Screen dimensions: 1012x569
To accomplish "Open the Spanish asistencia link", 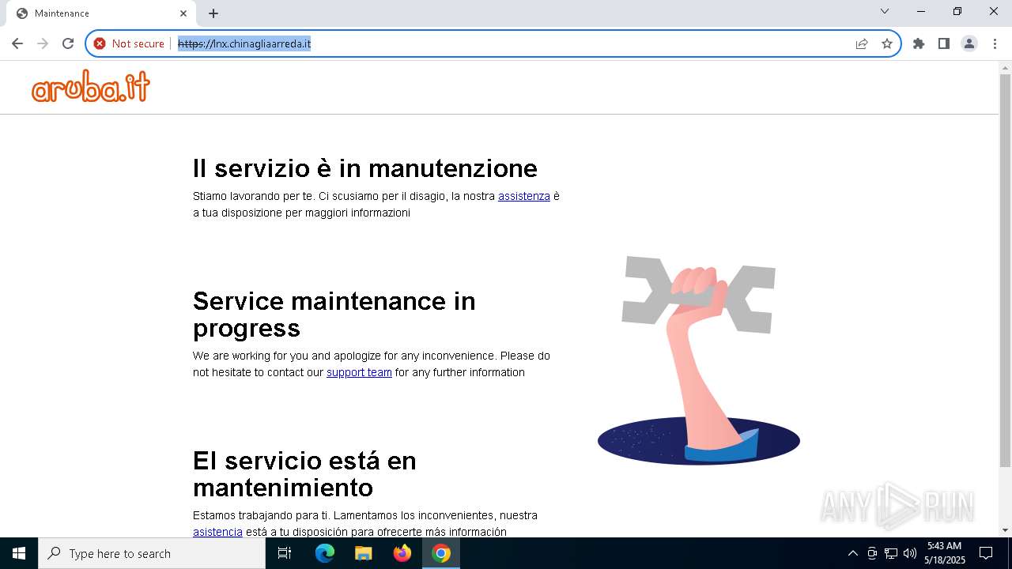I will (217, 532).
